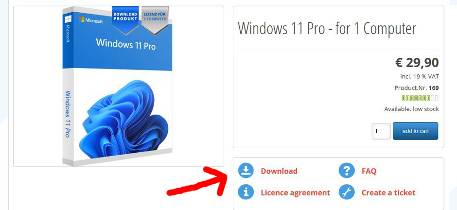The height and width of the screenshot is (210, 457).
Task: Click the Product.Nr. 169 text
Action: pyautogui.click(x=417, y=87)
